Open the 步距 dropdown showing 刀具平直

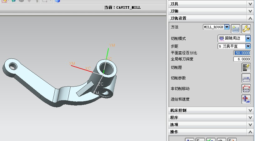(x=234, y=46)
